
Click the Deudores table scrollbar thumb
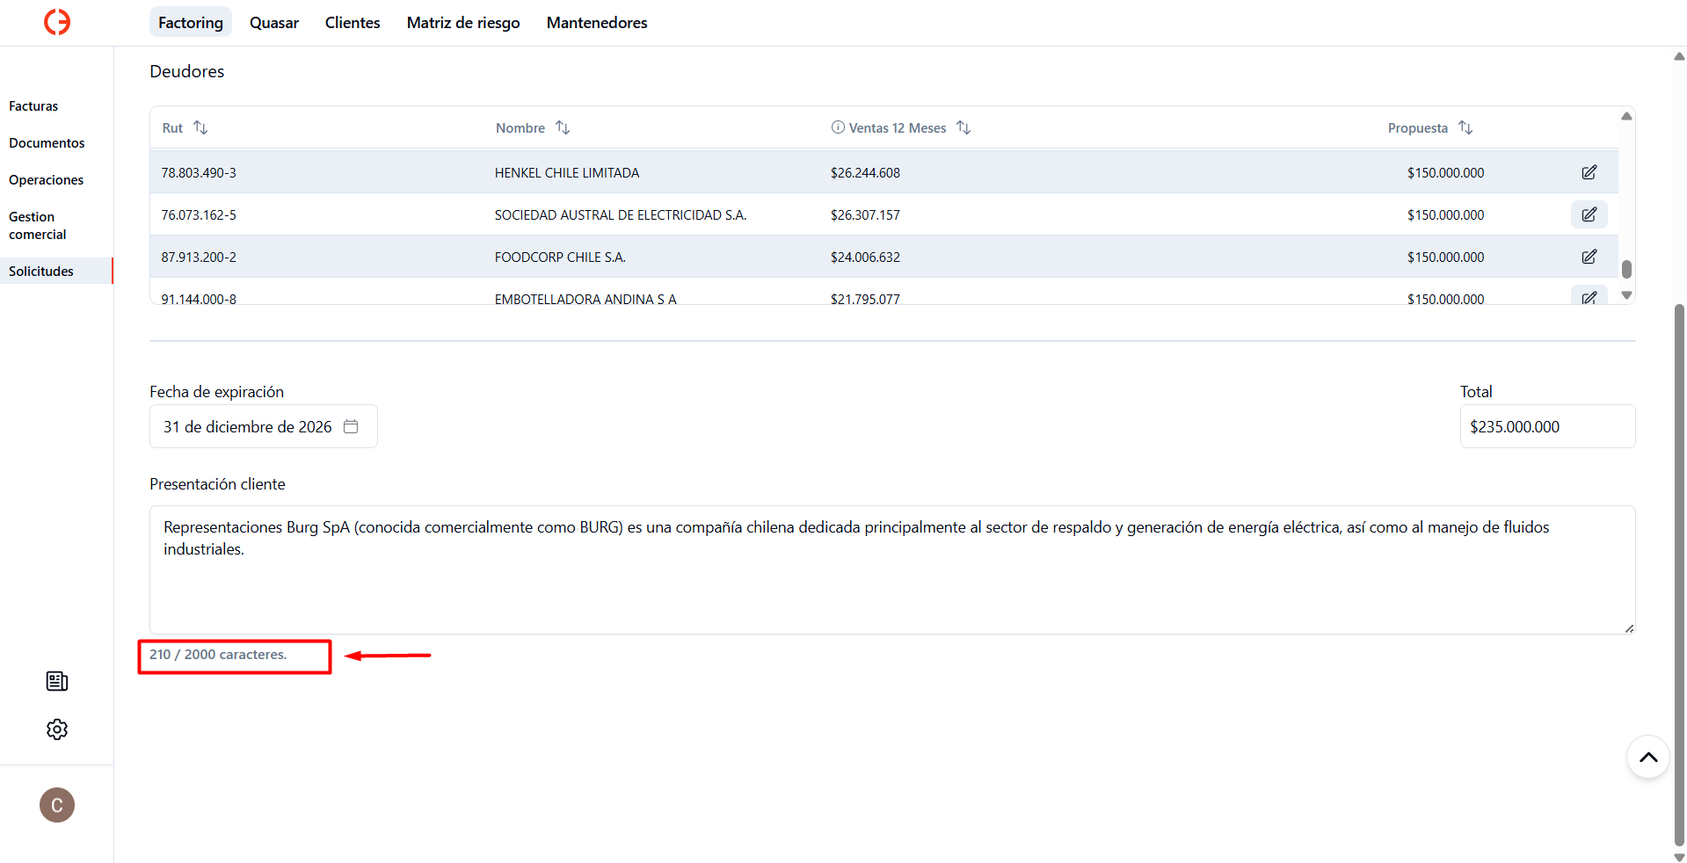[x=1626, y=269]
